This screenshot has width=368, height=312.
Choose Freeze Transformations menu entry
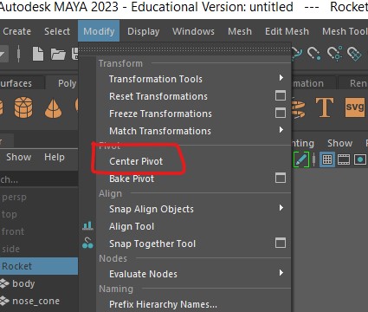click(160, 114)
